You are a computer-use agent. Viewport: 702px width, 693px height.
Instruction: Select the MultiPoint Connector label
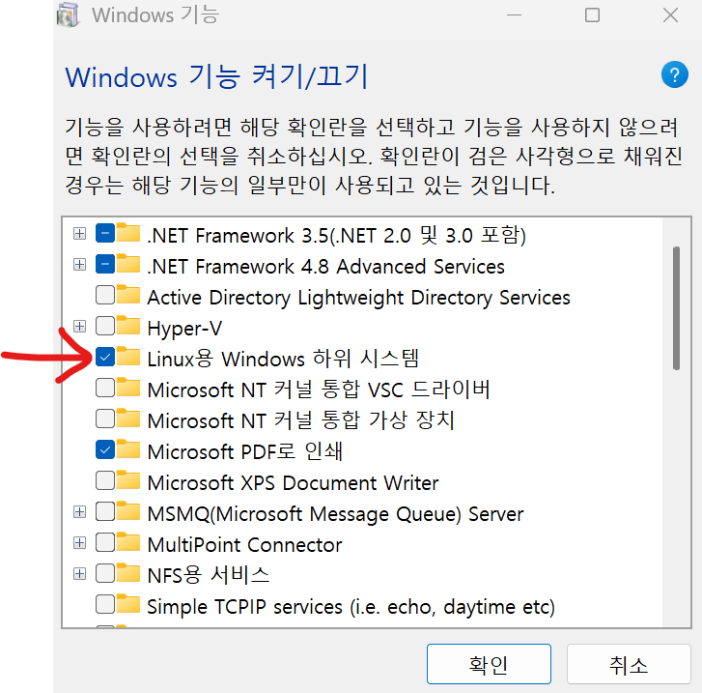coord(244,544)
